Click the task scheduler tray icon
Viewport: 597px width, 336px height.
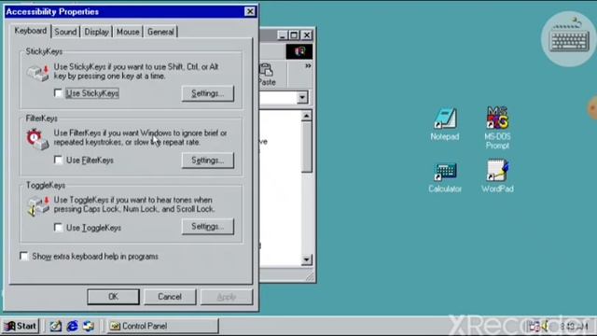click(534, 326)
